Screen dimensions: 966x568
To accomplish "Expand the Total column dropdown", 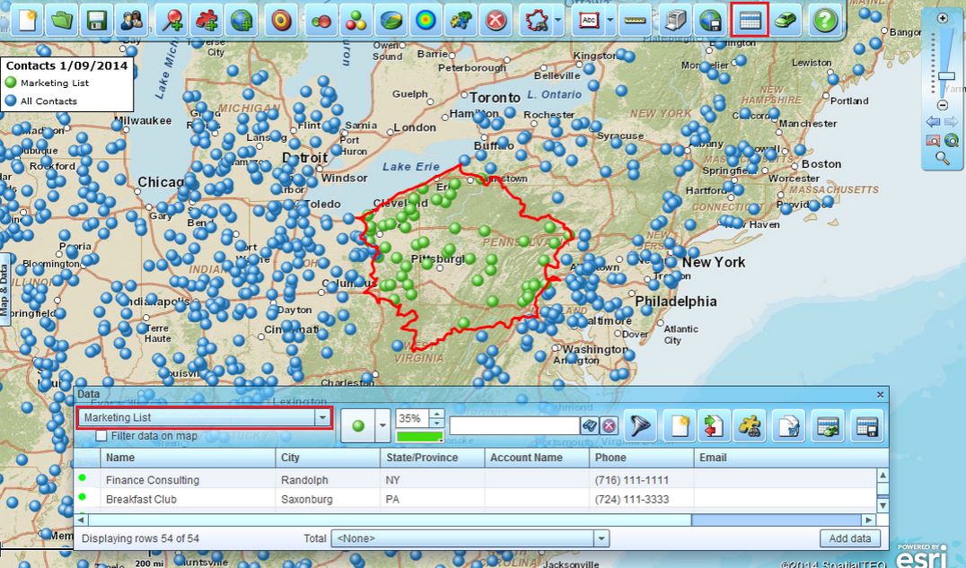I will click(x=601, y=538).
